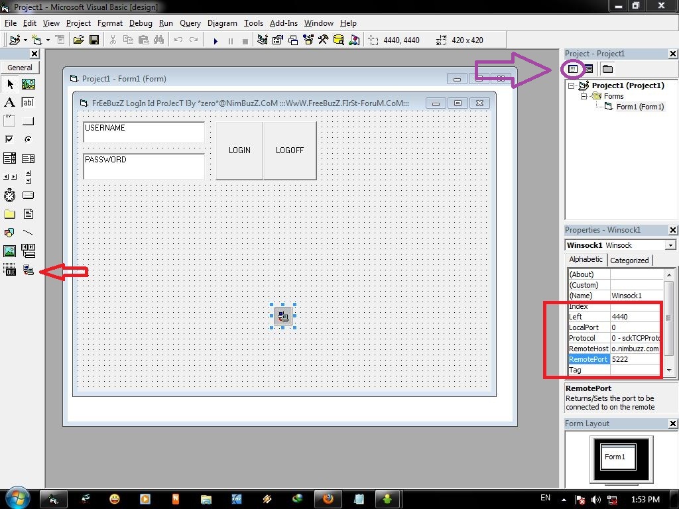Open the Add-Ins menu
The image size is (679, 509).
point(284,23)
